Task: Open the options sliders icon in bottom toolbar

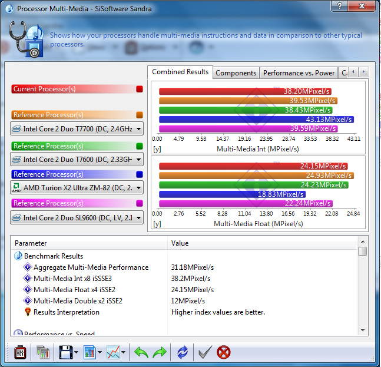Action: 20,352
